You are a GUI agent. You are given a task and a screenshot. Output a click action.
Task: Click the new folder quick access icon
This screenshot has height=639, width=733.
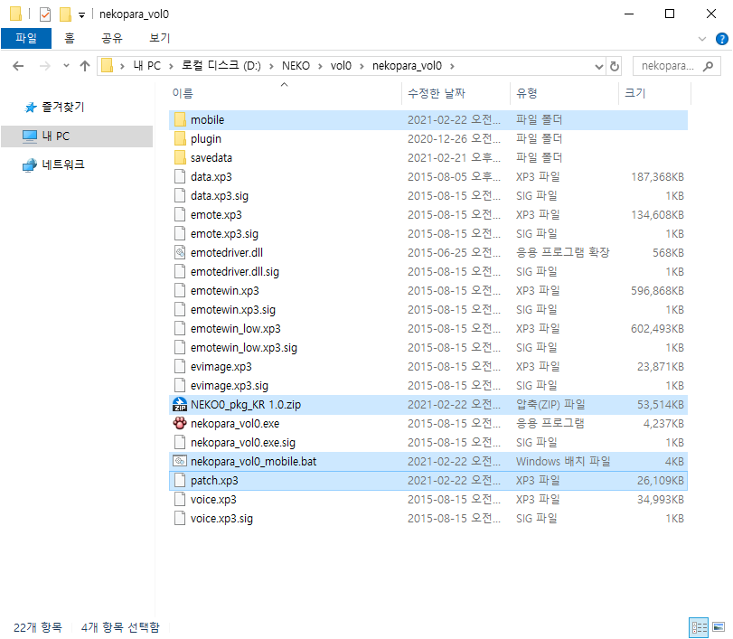(x=65, y=14)
